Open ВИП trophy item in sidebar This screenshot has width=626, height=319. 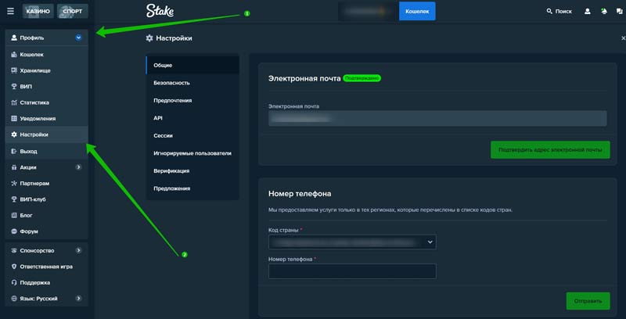coord(27,86)
